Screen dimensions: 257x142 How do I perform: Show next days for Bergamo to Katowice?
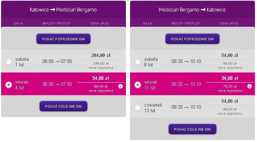(192, 129)
